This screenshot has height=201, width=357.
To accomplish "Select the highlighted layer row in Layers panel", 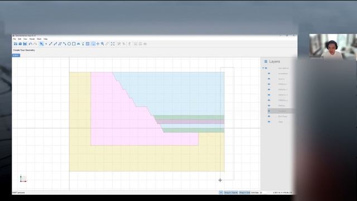I will point(281,111).
